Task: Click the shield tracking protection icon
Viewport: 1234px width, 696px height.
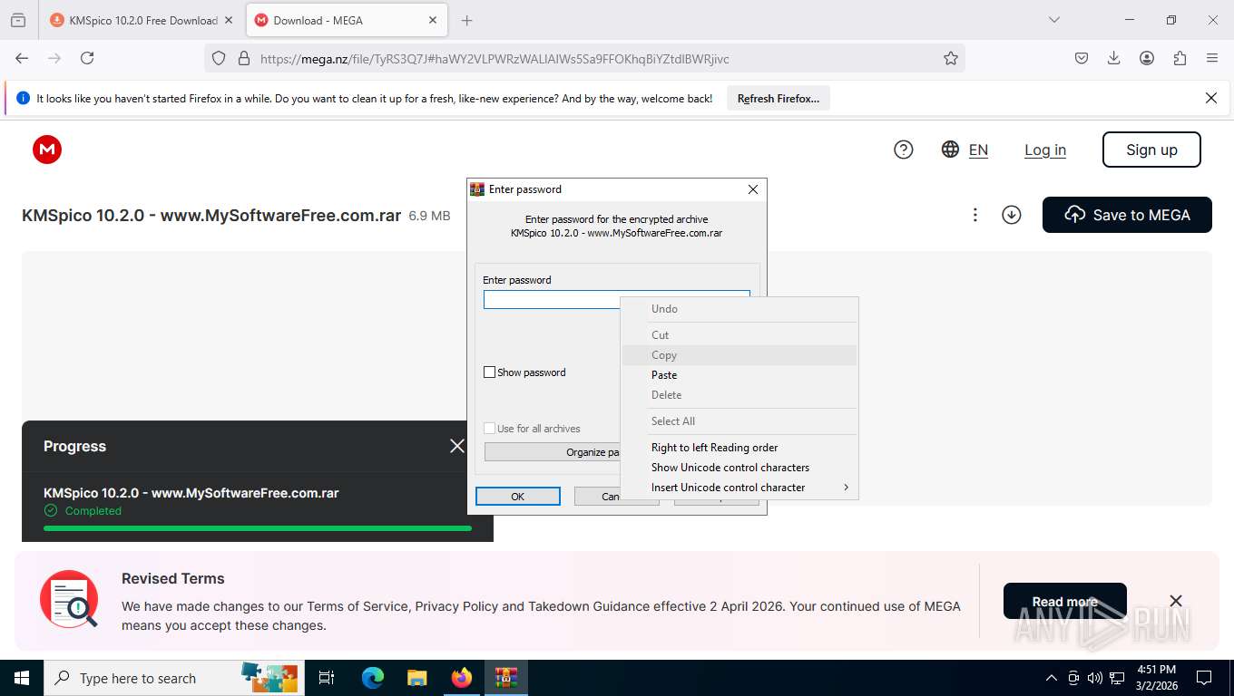Action: click(219, 58)
